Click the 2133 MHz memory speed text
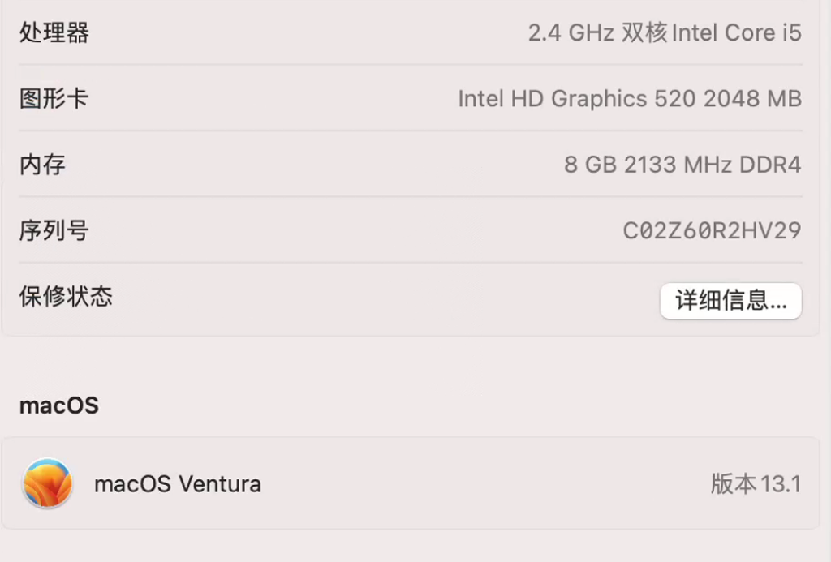Screen dimensions: 831x562 (x=678, y=165)
